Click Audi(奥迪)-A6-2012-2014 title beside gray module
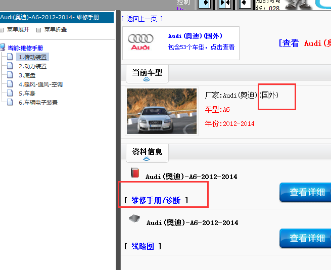The height and width of the screenshot is (270, 331). click(192, 222)
